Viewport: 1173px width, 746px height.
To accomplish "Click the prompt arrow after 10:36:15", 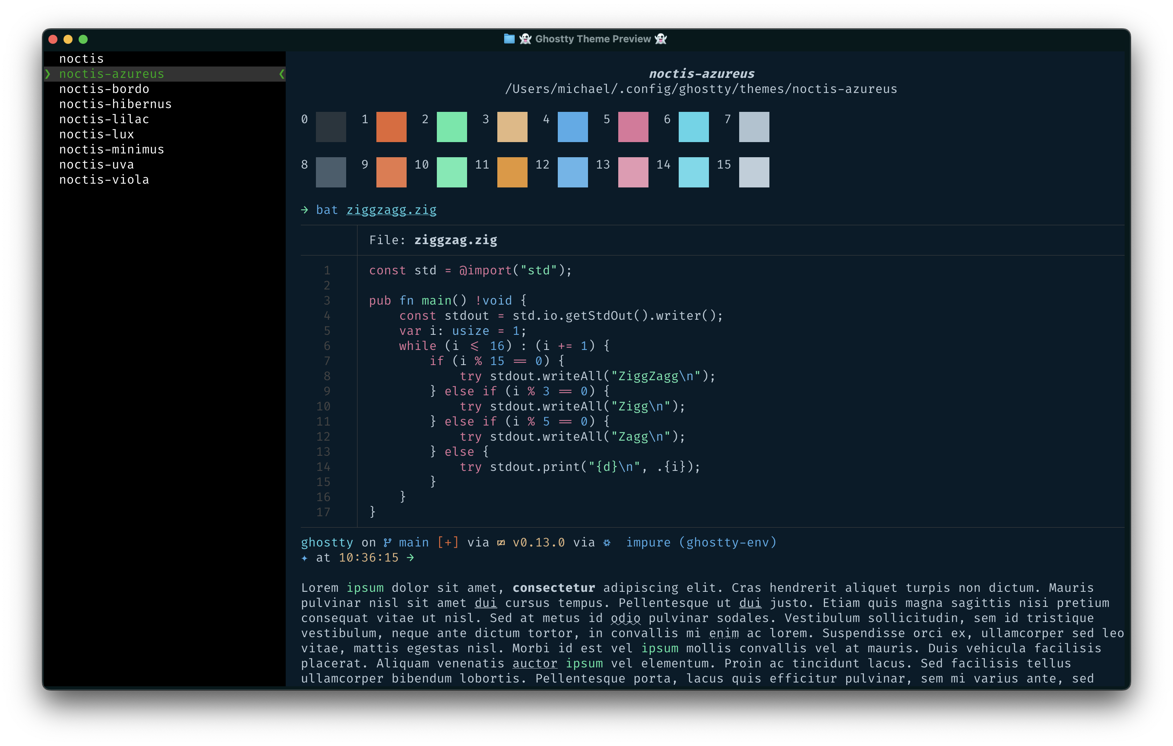I will click(410, 557).
